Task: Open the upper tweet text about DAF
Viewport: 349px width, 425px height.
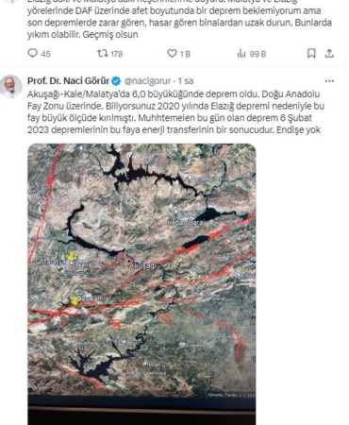Action: click(x=179, y=22)
